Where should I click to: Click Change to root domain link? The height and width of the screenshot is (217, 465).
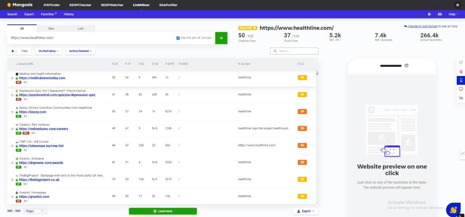(x=423, y=26)
